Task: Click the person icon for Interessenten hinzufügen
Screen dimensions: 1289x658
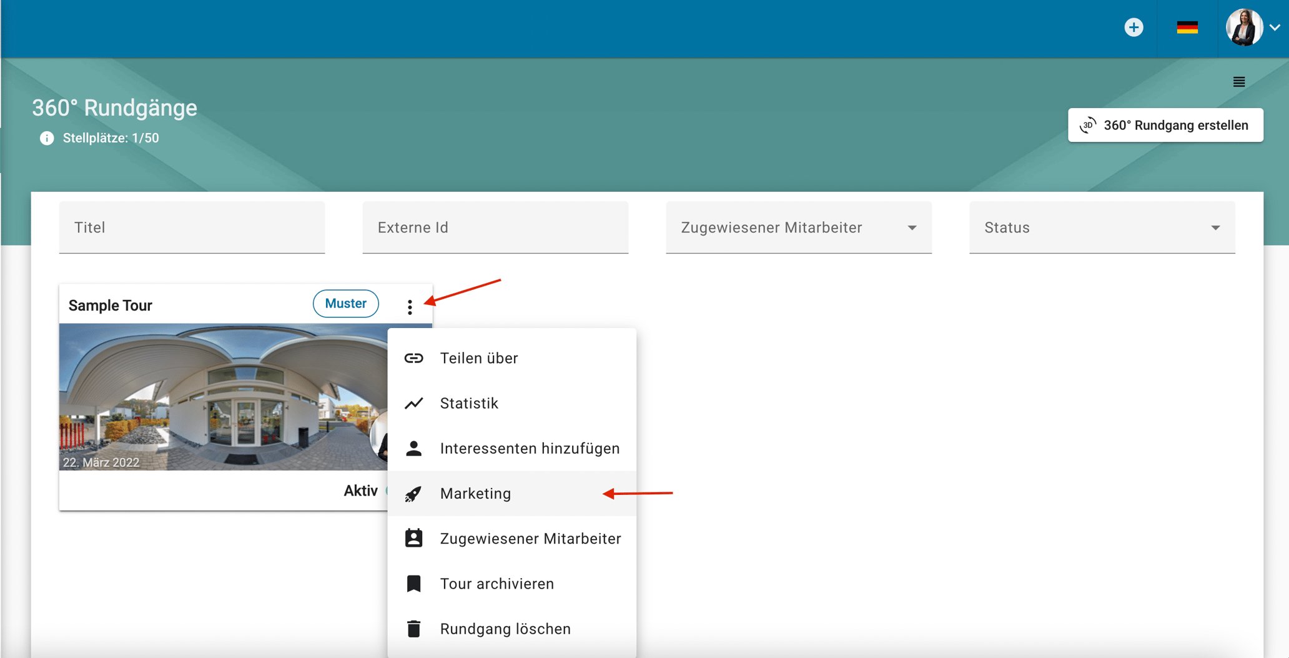Action: [x=413, y=449]
